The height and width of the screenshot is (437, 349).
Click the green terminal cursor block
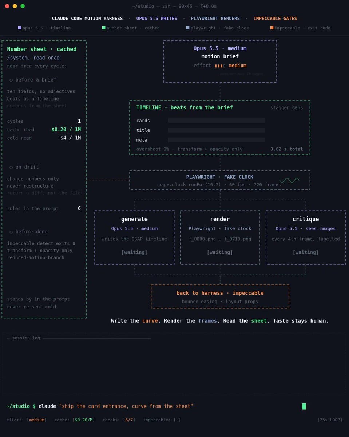[x=304, y=406]
